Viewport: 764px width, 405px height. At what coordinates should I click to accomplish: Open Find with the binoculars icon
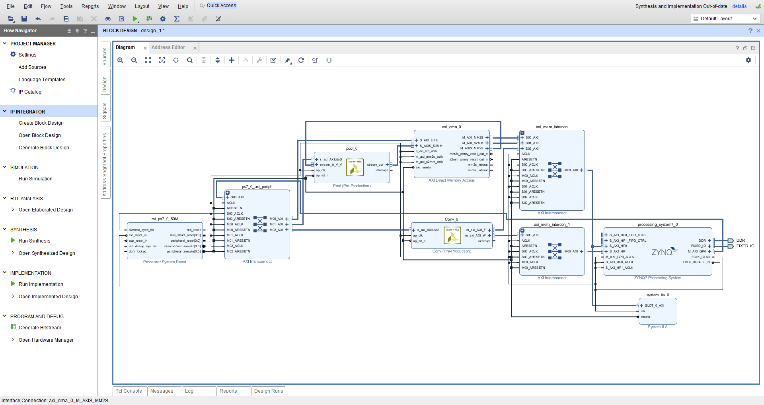(108, 19)
